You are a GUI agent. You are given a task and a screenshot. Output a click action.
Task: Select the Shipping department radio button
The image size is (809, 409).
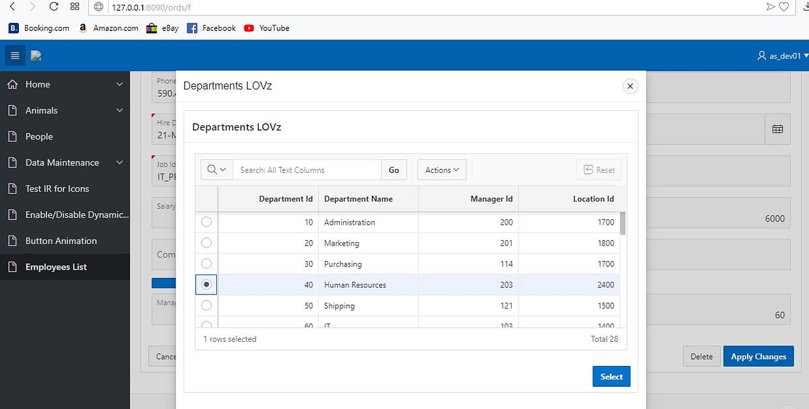tap(206, 305)
